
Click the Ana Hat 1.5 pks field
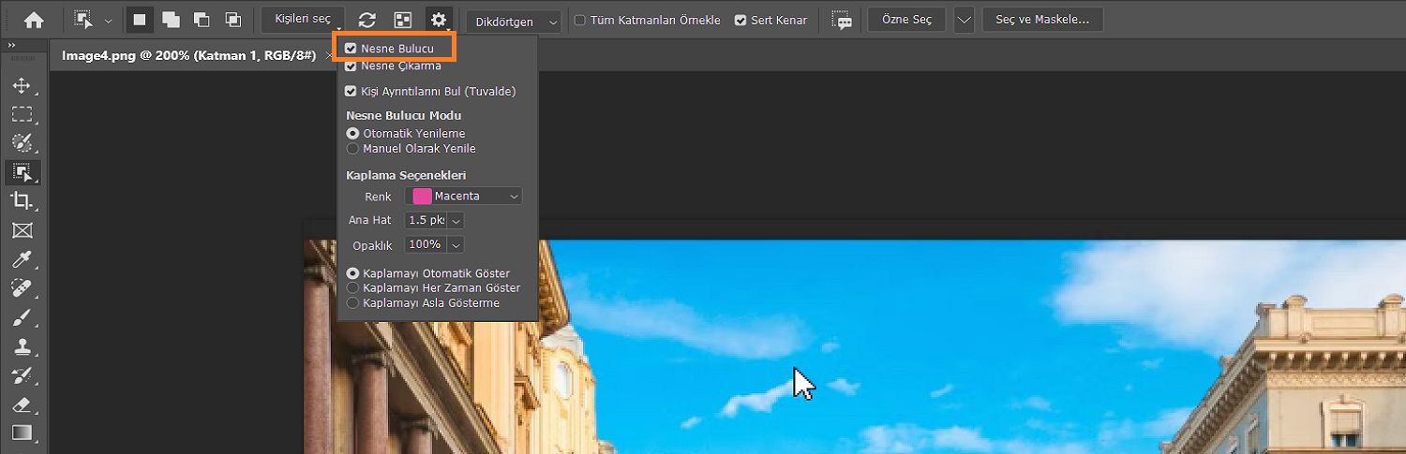[x=426, y=221]
